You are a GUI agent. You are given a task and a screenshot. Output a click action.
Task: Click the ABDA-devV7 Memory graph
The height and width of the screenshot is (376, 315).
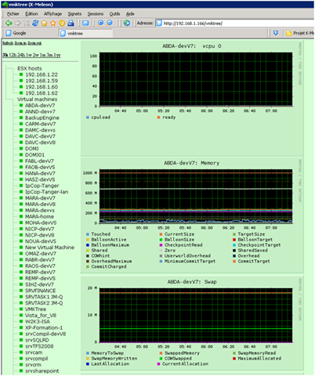click(192, 215)
